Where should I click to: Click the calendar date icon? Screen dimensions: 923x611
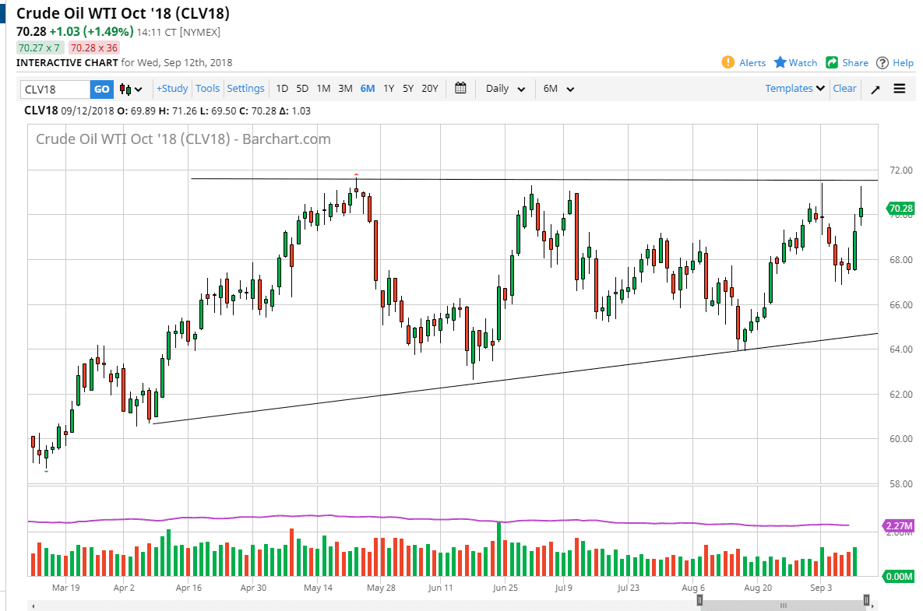[x=460, y=88]
